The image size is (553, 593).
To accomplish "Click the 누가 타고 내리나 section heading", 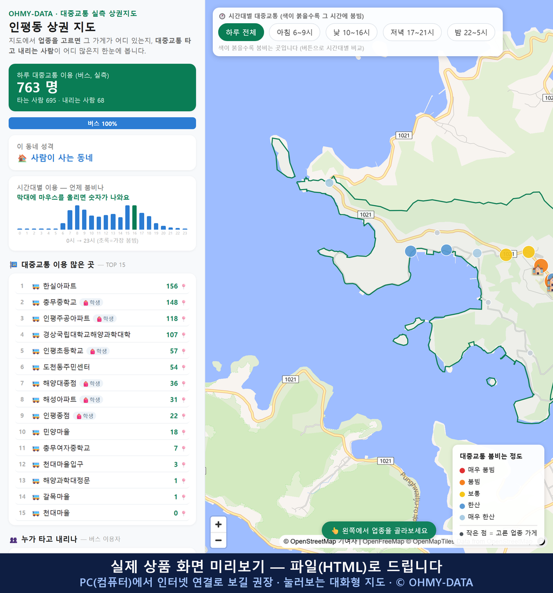I will click(49, 540).
